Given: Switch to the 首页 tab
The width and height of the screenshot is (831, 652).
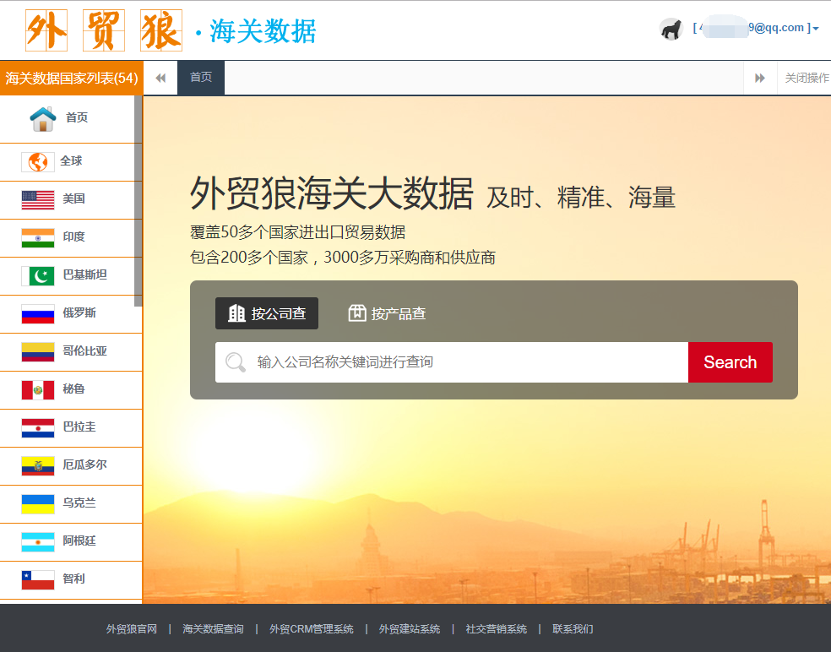Looking at the screenshot, I should point(201,78).
